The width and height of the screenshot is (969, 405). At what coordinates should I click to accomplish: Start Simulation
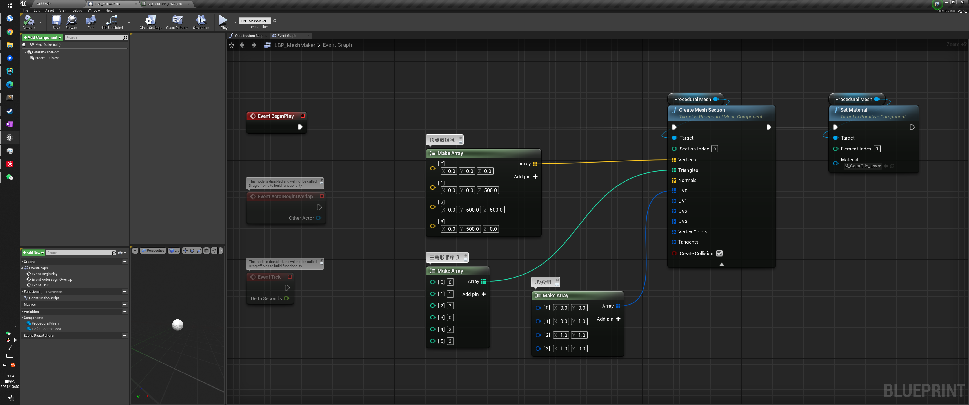point(201,22)
